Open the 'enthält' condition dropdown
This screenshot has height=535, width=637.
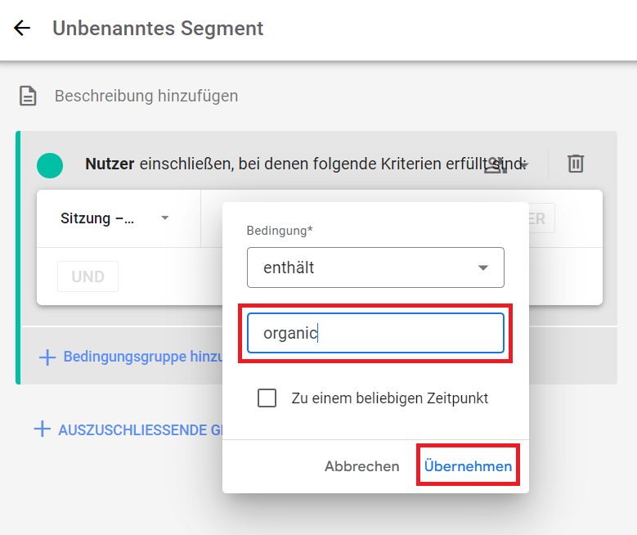point(375,267)
